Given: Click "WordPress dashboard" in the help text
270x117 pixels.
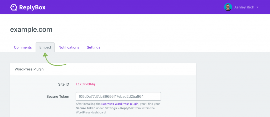Looking at the screenshot, I should pyautogui.click(x=91, y=112).
